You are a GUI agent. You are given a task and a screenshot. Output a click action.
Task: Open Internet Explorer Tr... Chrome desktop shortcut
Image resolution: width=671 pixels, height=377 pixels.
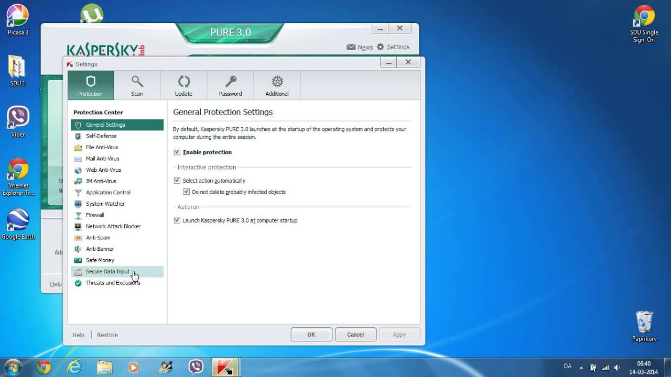point(18,177)
